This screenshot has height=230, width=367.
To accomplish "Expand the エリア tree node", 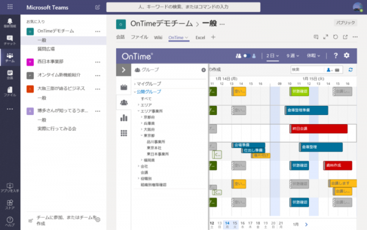I will (139, 105).
